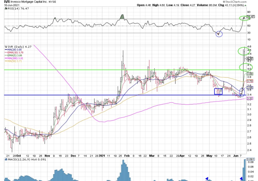This screenshot has height=181, width=258.
Task: Select the MA(50) 3.71 legend entry
Action: [x=13, y=61]
